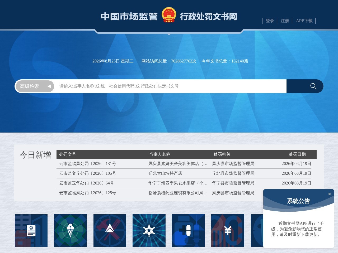Click the national emblem logo

(169, 15)
